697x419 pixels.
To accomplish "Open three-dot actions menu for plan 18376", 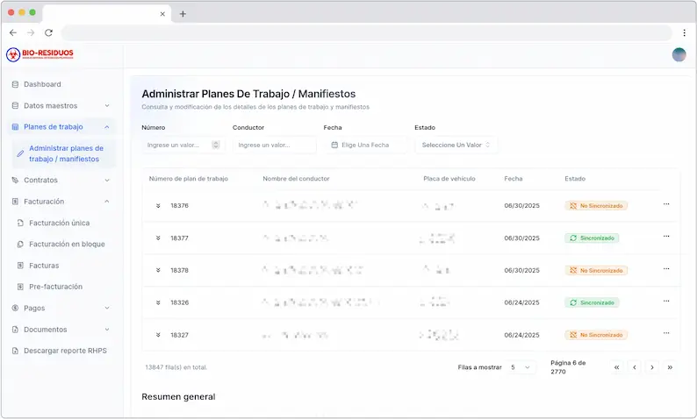I will coord(665,204).
